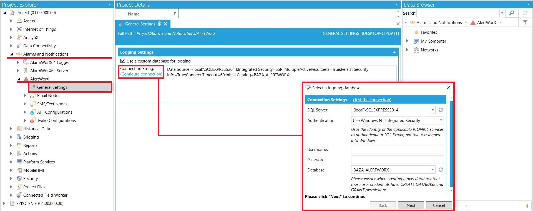Click the Security shield icon
The height and width of the screenshot is (211, 533).
pos(19,178)
